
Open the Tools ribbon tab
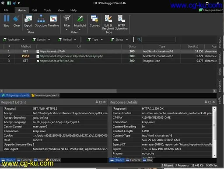[47, 10]
